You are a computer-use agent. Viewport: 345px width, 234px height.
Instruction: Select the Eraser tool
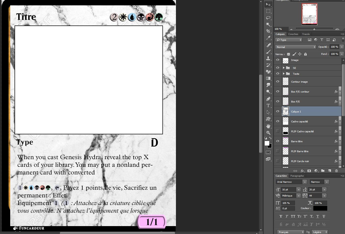268,72
